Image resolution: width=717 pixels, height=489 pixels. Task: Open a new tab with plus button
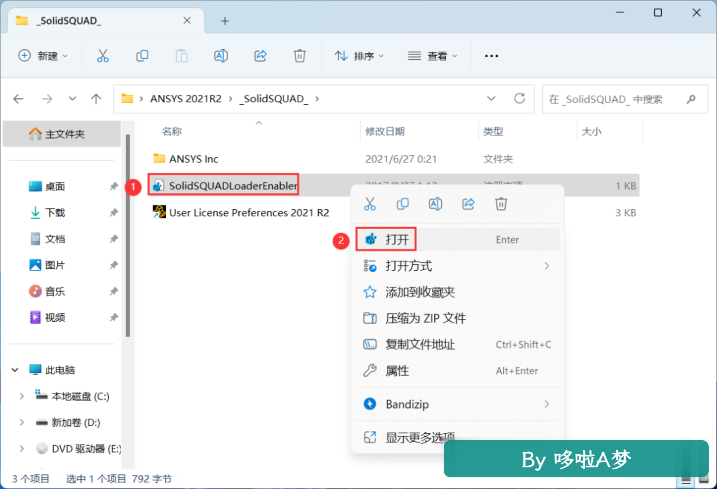225,21
